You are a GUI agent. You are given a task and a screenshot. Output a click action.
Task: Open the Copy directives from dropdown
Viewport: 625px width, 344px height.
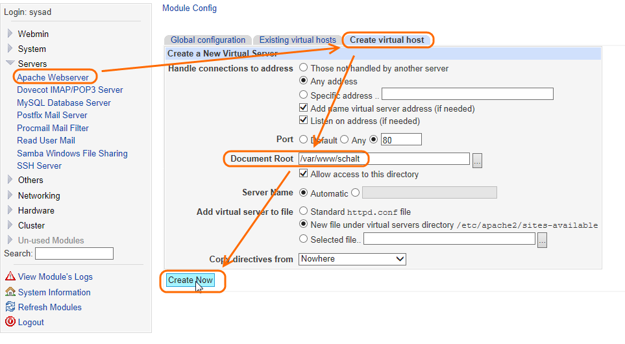pos(352,259)
